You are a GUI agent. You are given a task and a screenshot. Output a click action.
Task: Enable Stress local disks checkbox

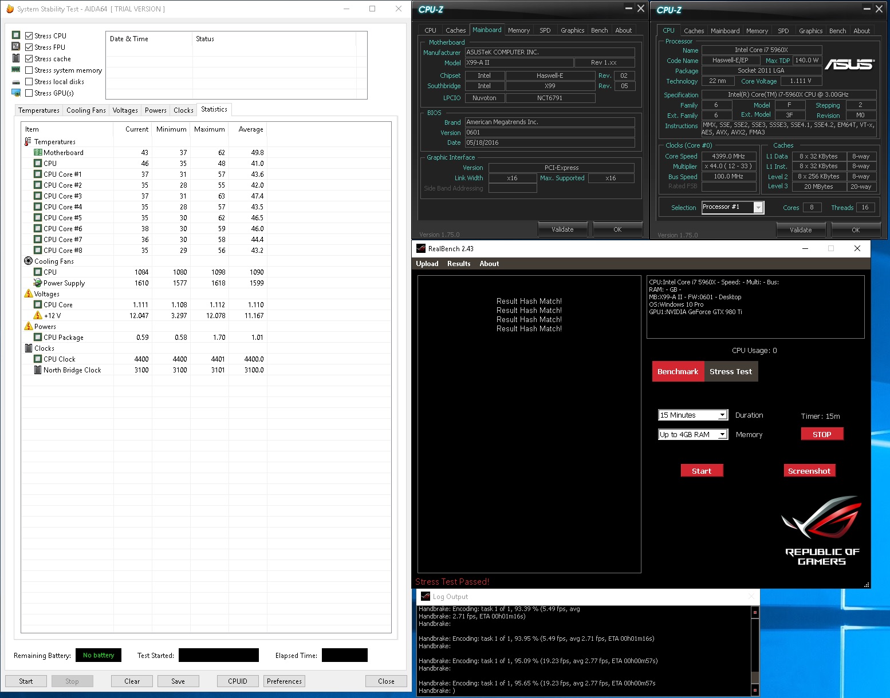[x=29, y=81]
